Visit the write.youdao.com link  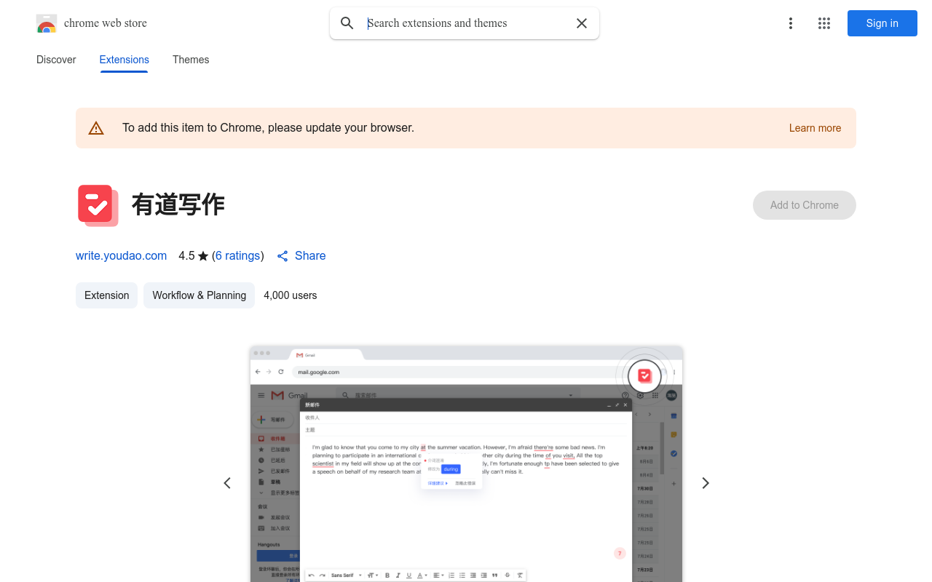pyautogui.click(x=121, y=256)
